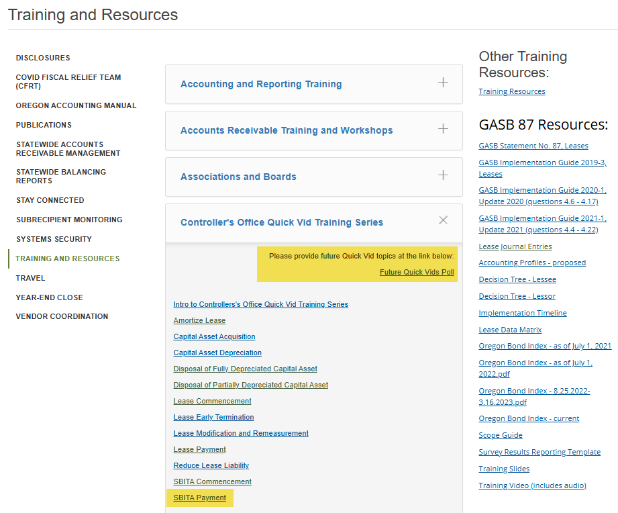The width and height of the screenshot is (618, 513).
Task: Click plus icon for Accounts Receivable Training
Action: point(443,129)
